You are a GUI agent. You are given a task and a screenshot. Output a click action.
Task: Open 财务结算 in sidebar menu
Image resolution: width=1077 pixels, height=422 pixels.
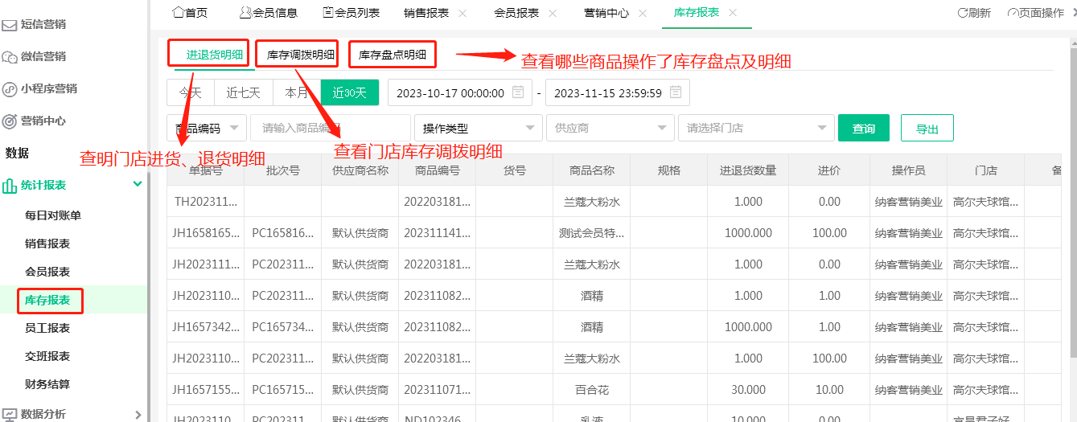point(47,384)
